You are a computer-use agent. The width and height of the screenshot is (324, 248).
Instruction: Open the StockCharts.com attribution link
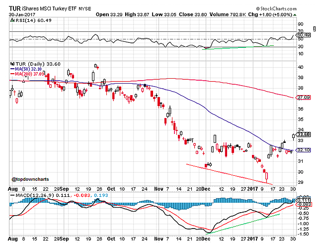(x=276, y=8)
